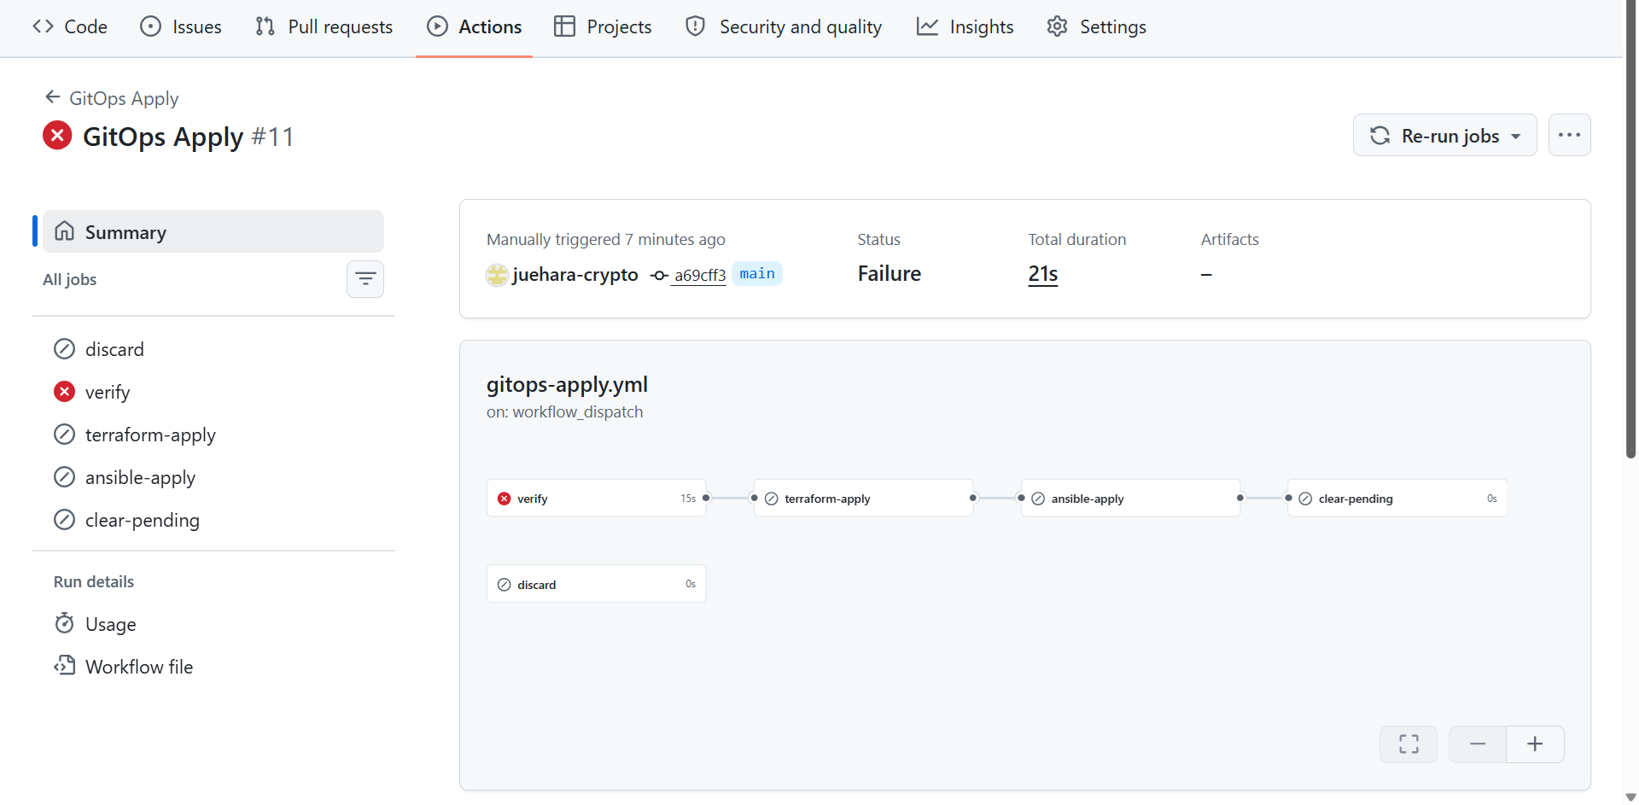This screenshot has height=805, width=1639.
Task: Click the 21s total duration link
Action: [1043, 274]
